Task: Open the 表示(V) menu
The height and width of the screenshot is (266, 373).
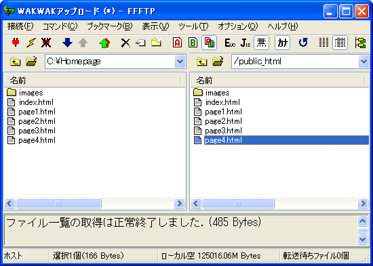Action: [155, 26]
